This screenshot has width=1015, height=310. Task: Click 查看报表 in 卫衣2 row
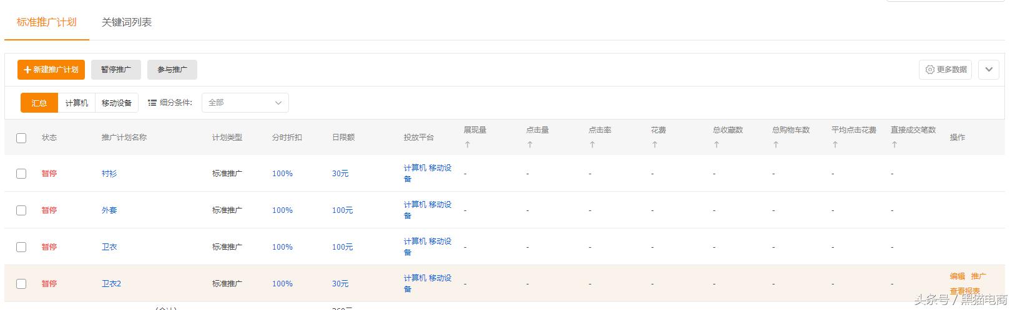[965, 291]
